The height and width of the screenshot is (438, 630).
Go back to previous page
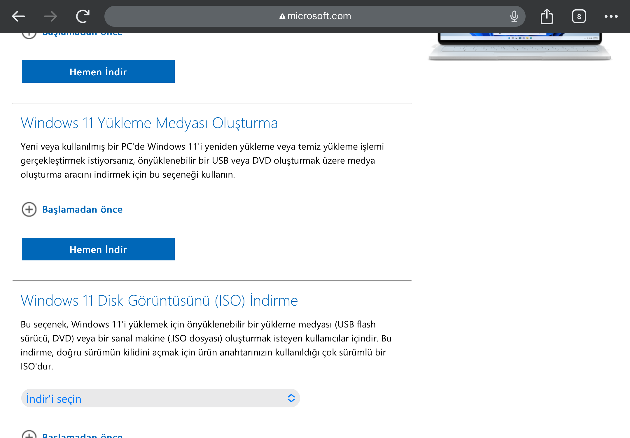[x=18, y=16]
